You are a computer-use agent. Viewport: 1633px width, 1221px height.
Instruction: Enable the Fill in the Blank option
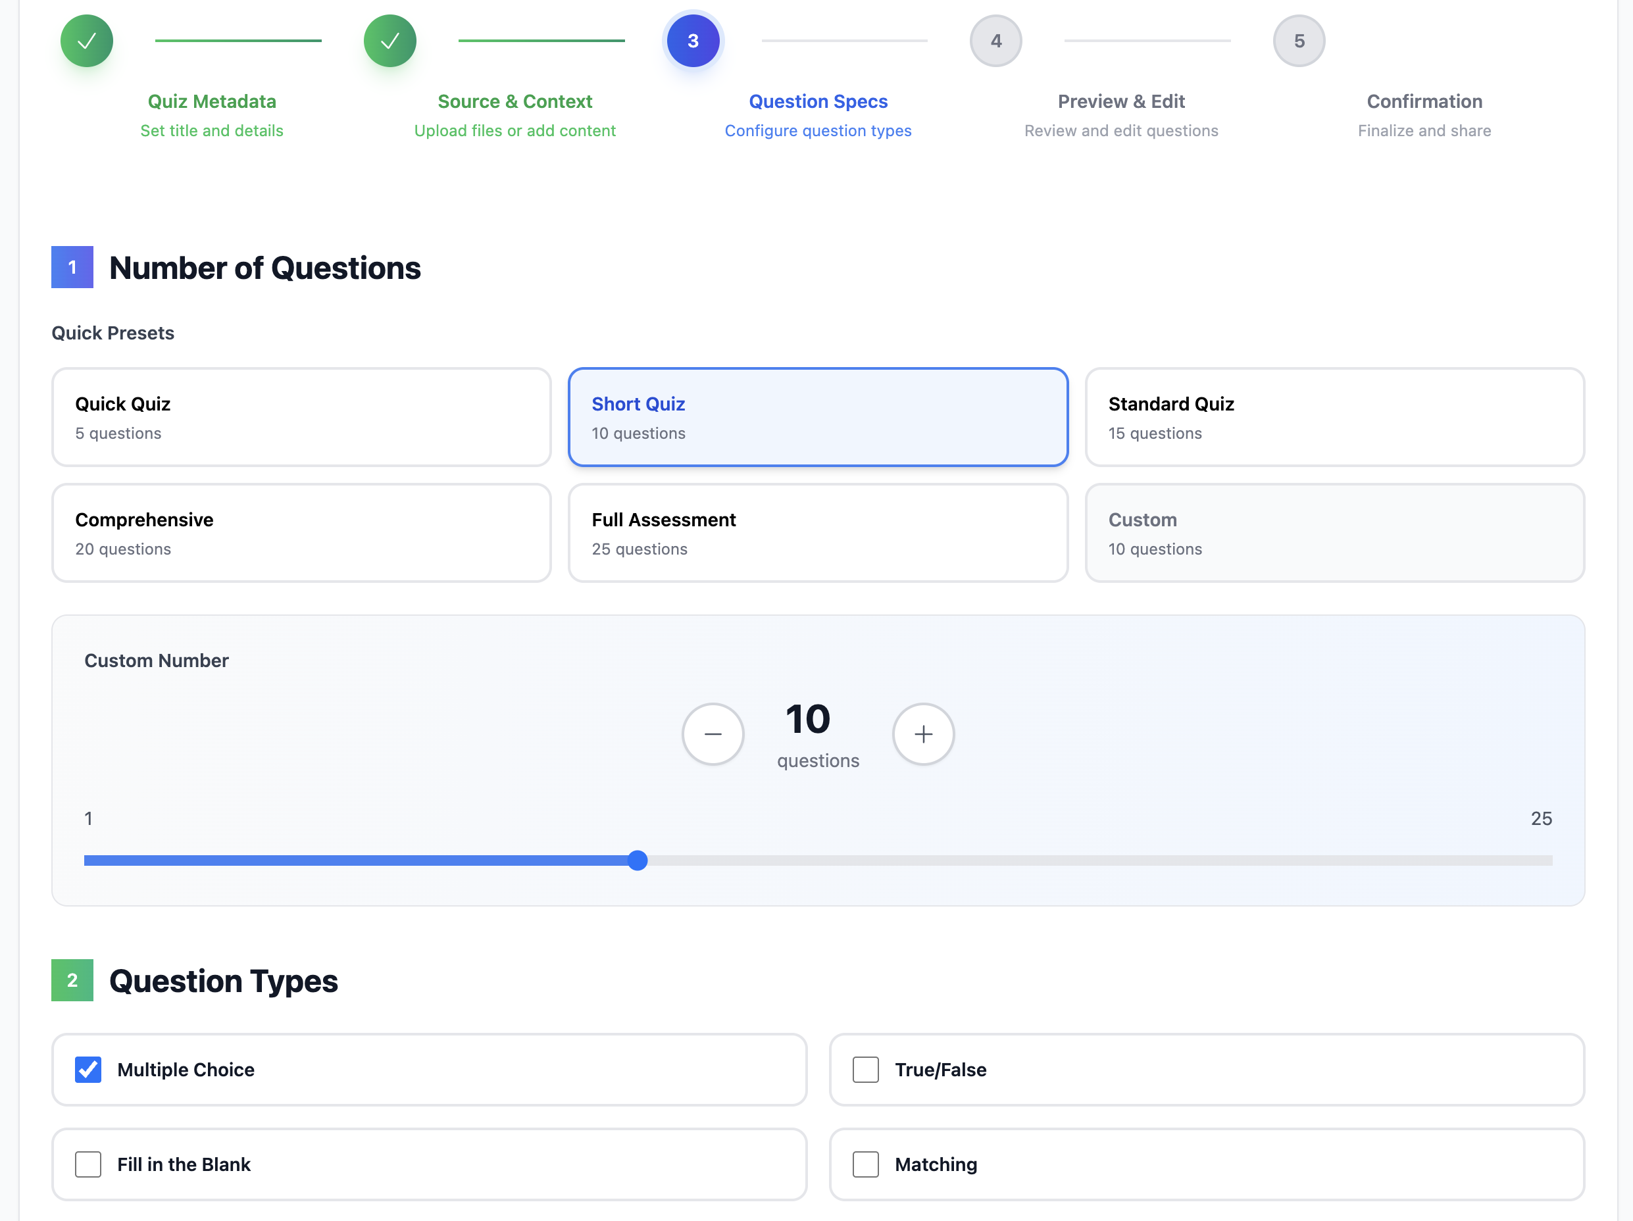click(87, 1164)
